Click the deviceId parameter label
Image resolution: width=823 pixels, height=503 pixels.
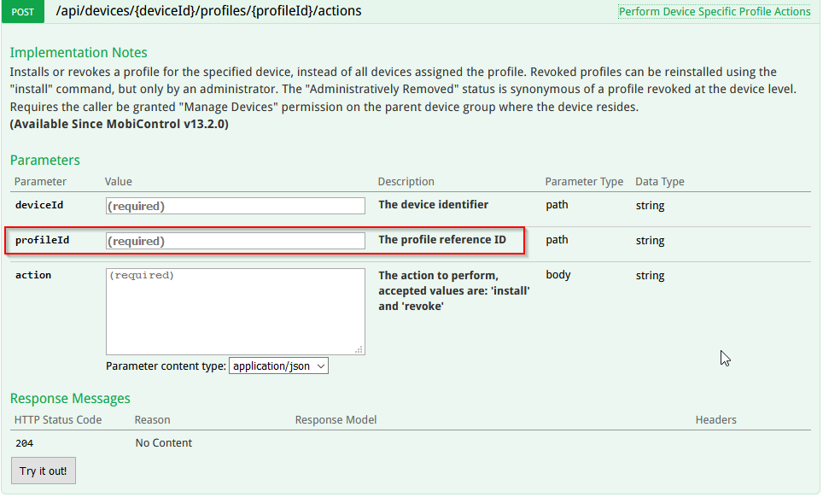click(39, 205)
